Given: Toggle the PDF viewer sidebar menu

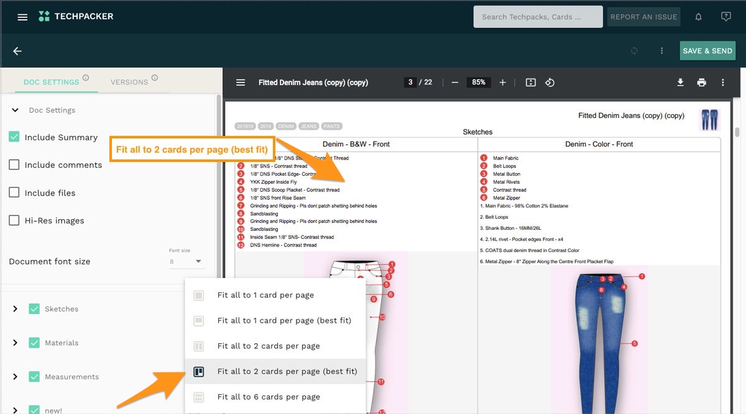Looking at the screenshot, I should [241, 83].
